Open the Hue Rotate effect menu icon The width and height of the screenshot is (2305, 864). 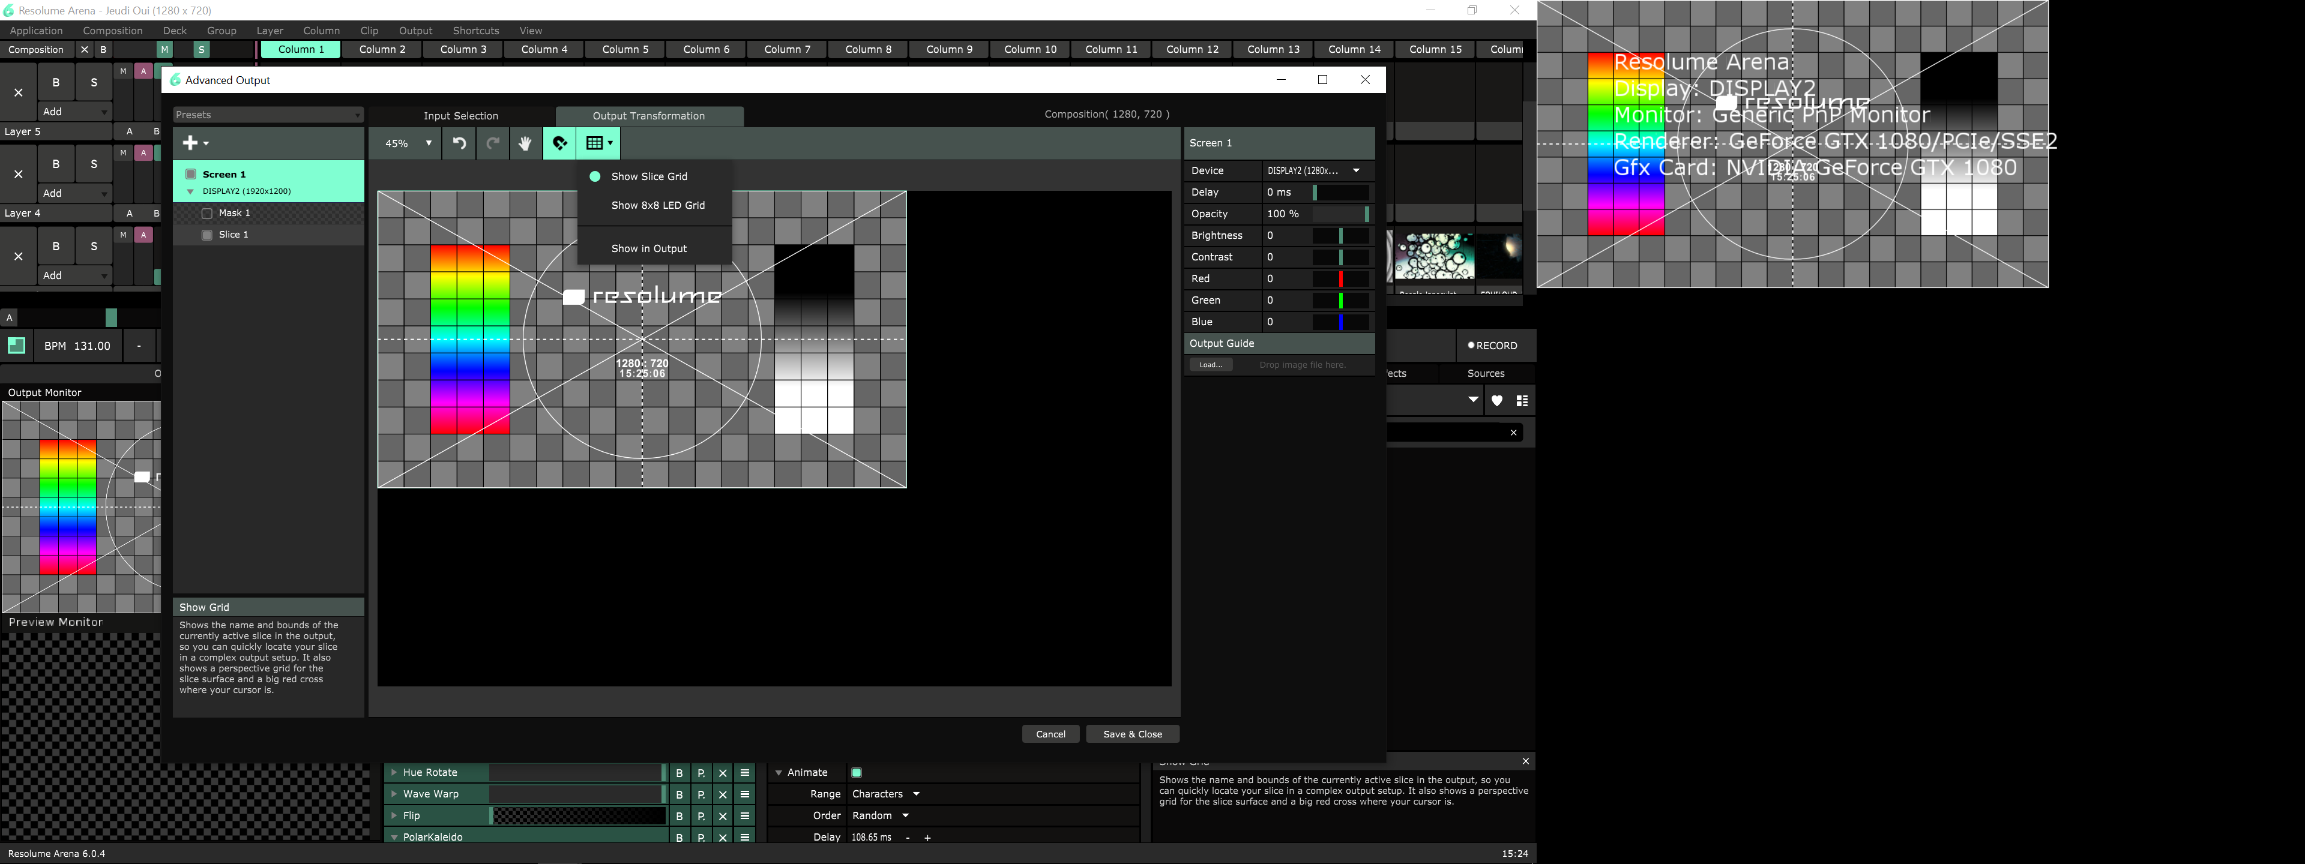[744, 773]
